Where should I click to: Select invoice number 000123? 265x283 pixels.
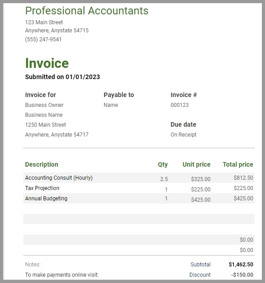pos(180,105)
